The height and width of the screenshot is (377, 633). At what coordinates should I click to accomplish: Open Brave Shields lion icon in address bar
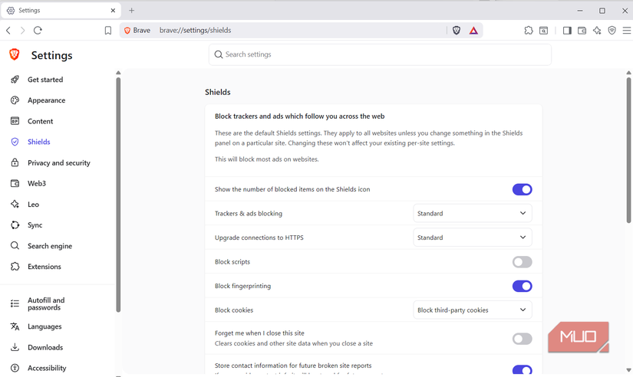click(x=457, y=30)
